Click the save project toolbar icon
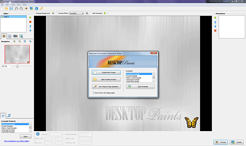The image size is (246, 146). pos(11,8)
